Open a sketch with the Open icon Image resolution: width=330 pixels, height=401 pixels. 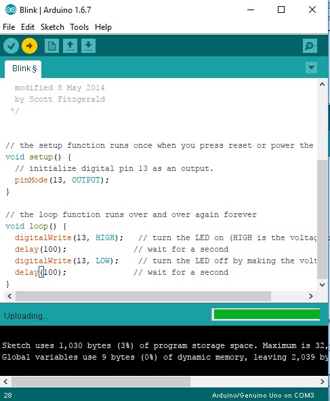(70, 46)
